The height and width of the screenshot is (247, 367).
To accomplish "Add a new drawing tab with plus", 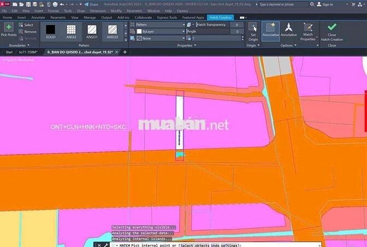I will tap(125, 52).
